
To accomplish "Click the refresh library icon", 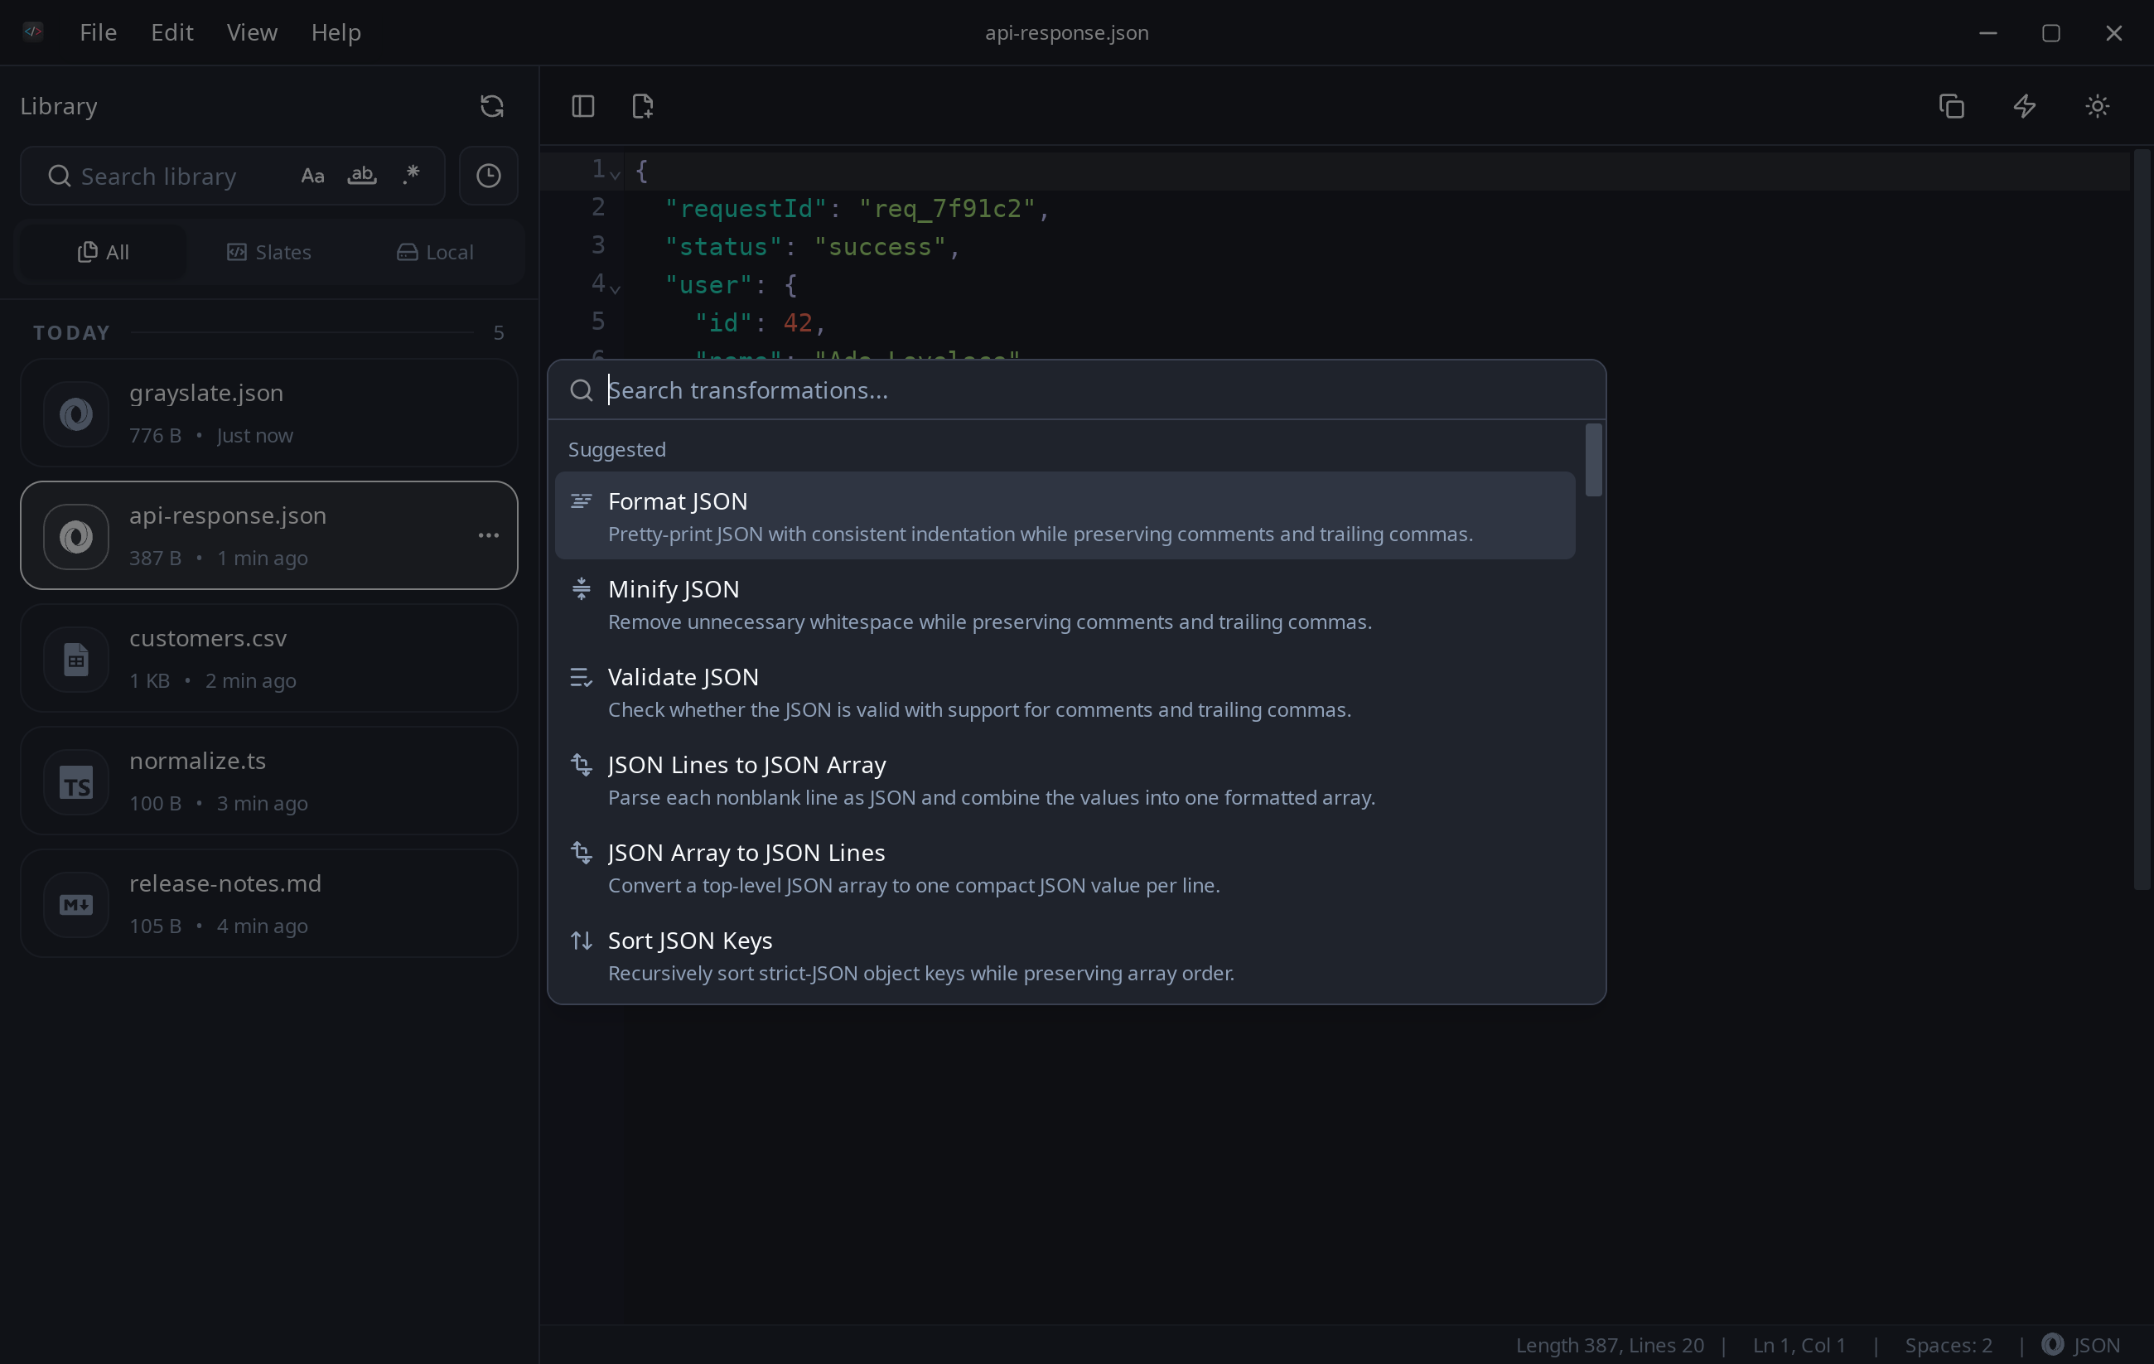I will [x=491, y=105].
